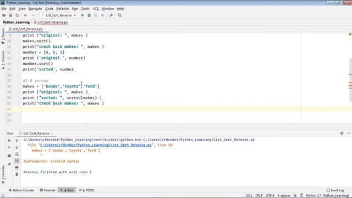Screen dimensions: 352x198
Task: Select the List_Sort_Reverse run tab
Action: [x=36, y=133]
